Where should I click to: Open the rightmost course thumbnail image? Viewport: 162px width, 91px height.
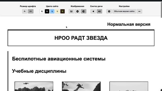[x=129, y=86]
